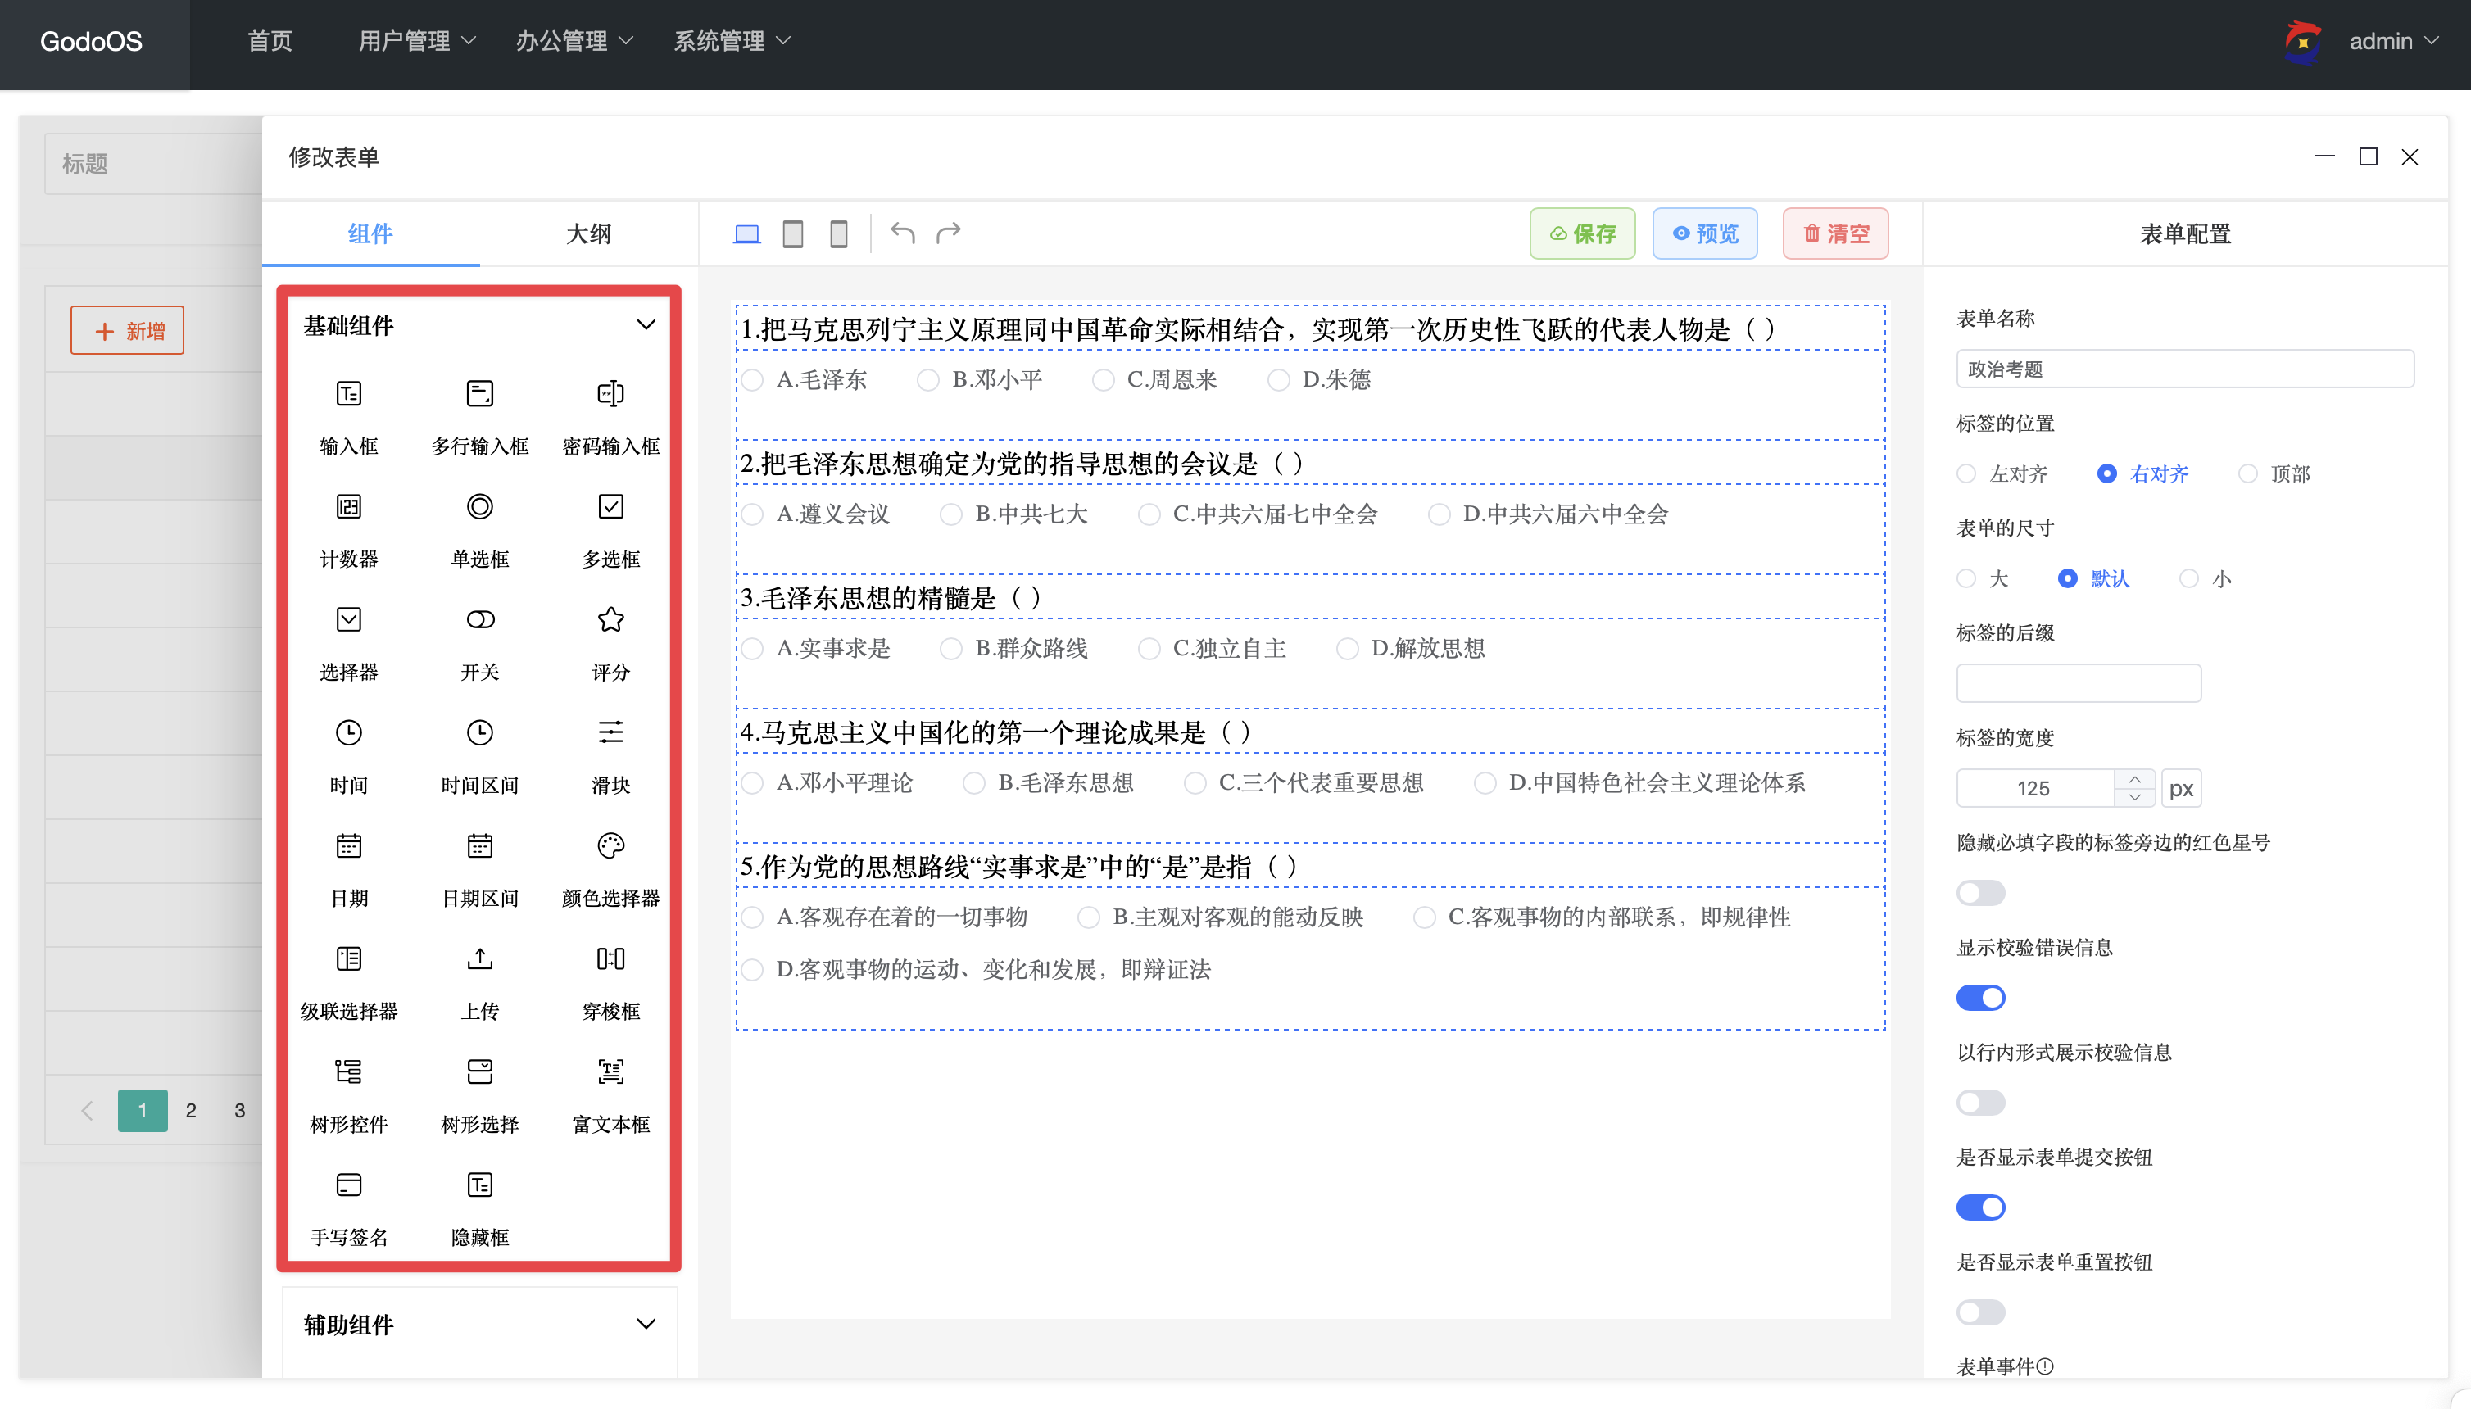The width and height of the screenshot is (2471, 1409).
Task: Collapse the 基础组件 section
Action: click(x=646, y=325)
